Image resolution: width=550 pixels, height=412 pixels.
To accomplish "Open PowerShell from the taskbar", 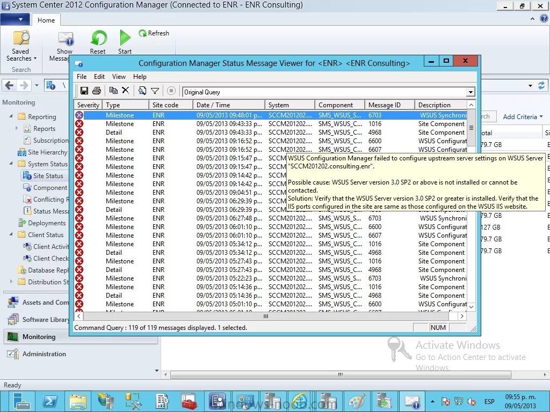I will (x=50, y=401).
